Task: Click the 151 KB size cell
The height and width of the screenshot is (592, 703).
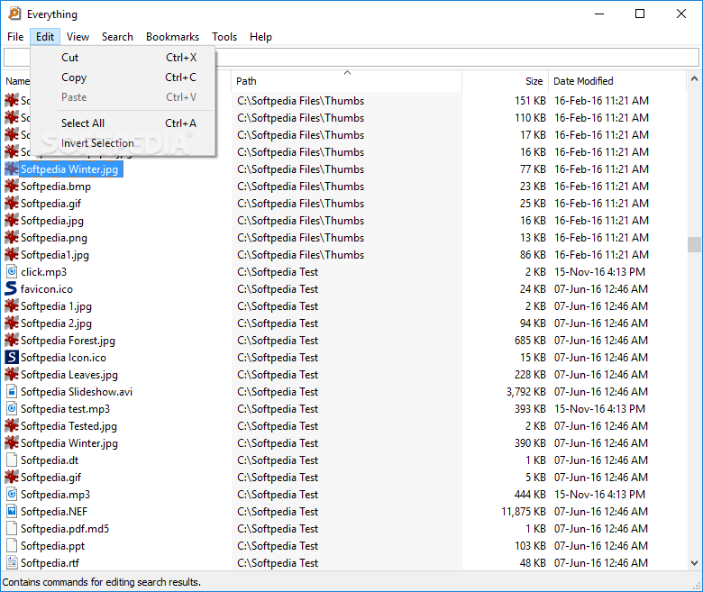Action: [x=530, y=101]
